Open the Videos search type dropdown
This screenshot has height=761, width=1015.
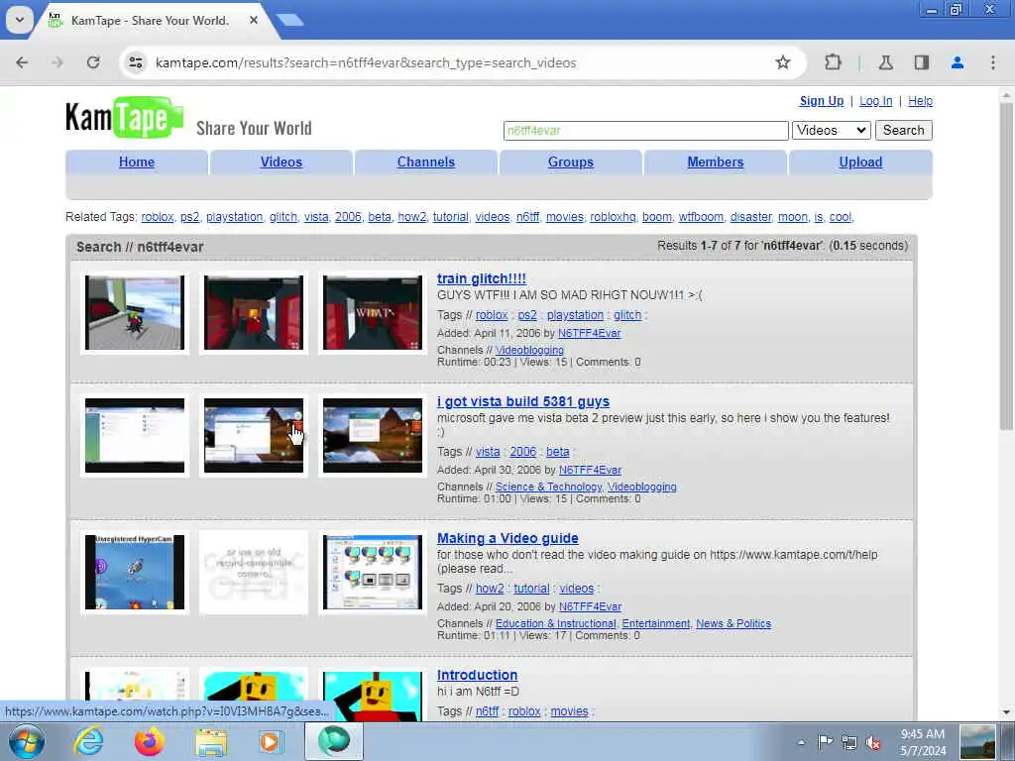point(832,130)
